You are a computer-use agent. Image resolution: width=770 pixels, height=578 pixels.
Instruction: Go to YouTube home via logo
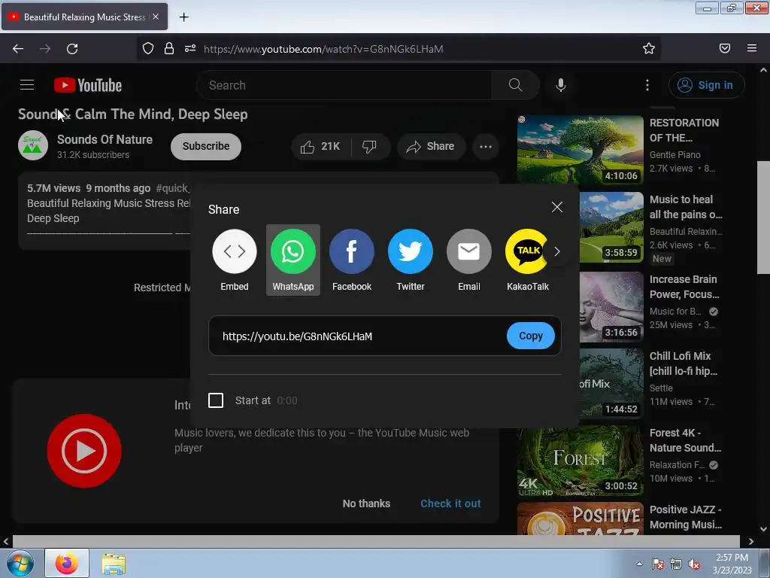tap(88, 85)
